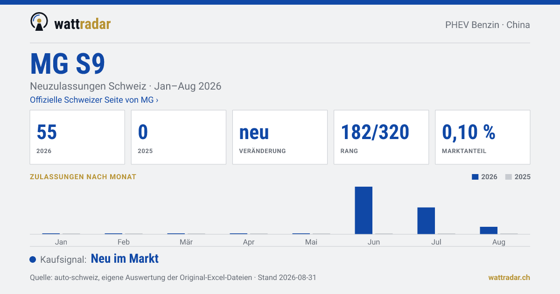560x294 pixels.
Task: Click the 'Jun' axis label
Action: coord(374,242)
